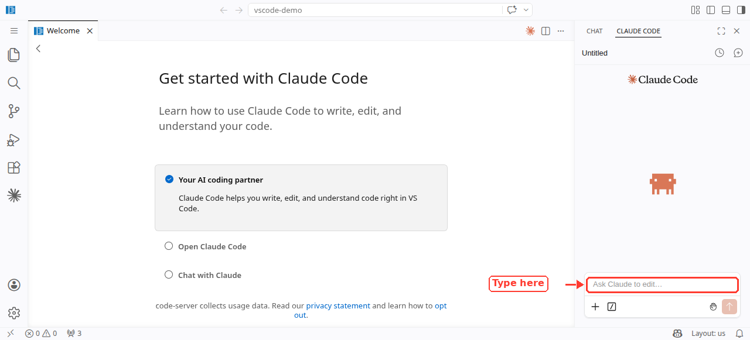Focus the Ask Claude to edit input
This screenshot has height=340, width=750.
662,284
